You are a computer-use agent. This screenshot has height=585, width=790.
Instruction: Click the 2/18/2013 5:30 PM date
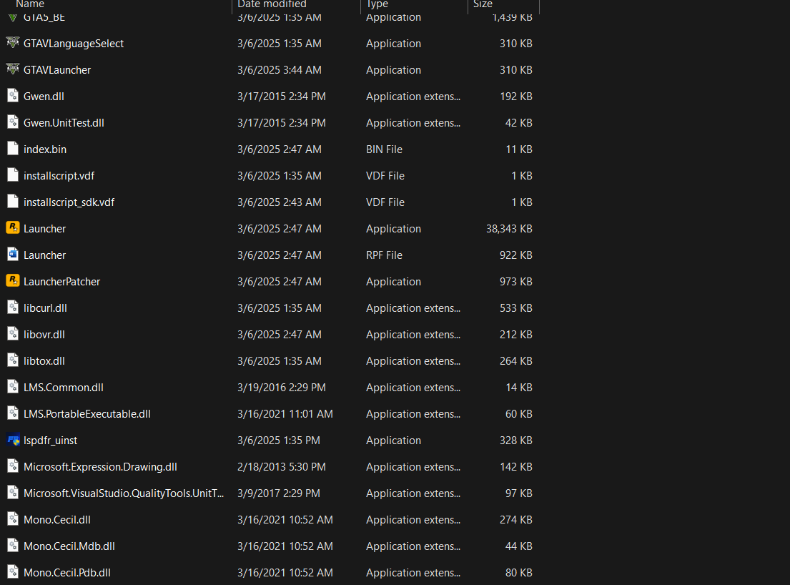click(282, 466)
